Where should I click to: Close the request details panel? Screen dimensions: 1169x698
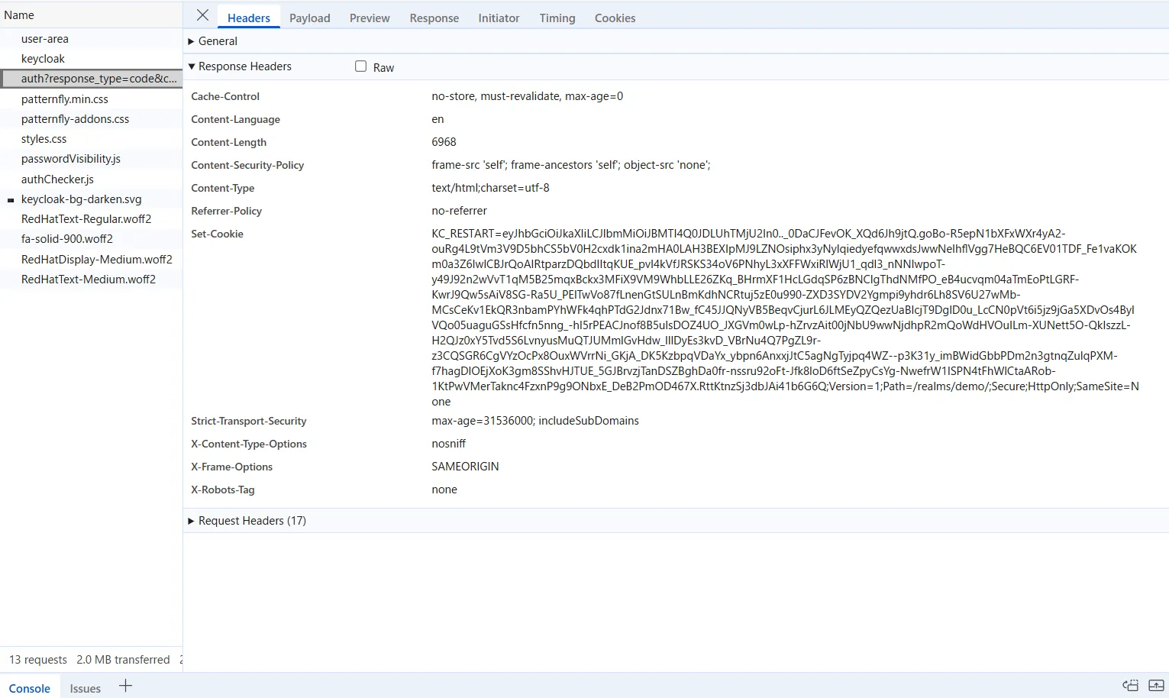tap(202, 15)
